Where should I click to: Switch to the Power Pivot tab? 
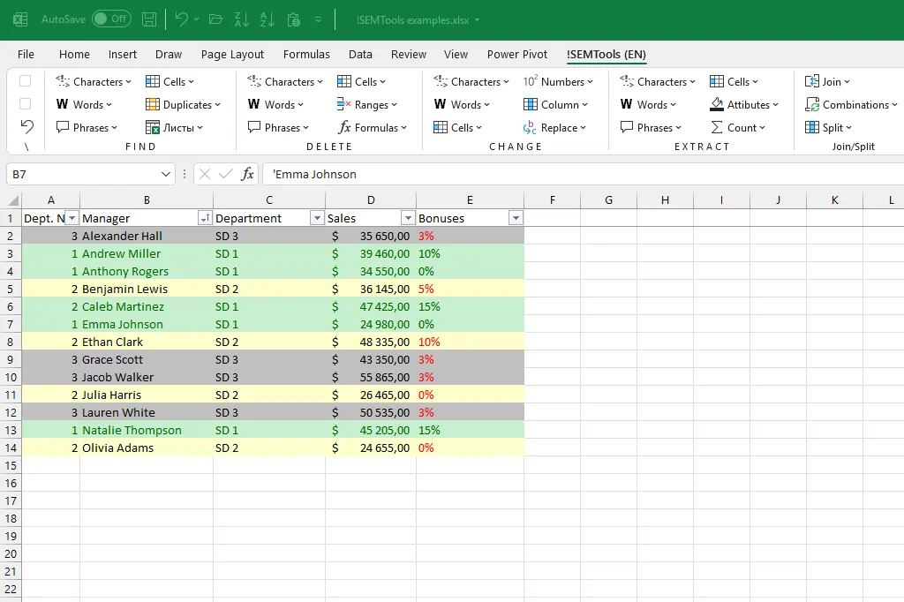(x=517, y=54)
